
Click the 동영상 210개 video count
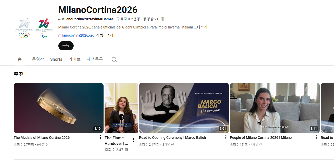tap(154, 19)
